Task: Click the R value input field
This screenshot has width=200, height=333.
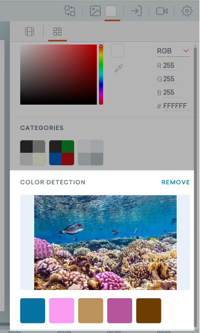Action: [170, 66]
